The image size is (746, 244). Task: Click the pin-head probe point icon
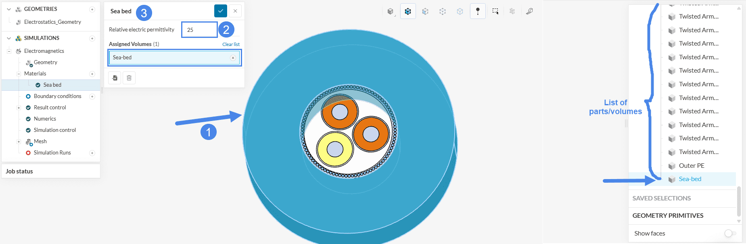478,11
